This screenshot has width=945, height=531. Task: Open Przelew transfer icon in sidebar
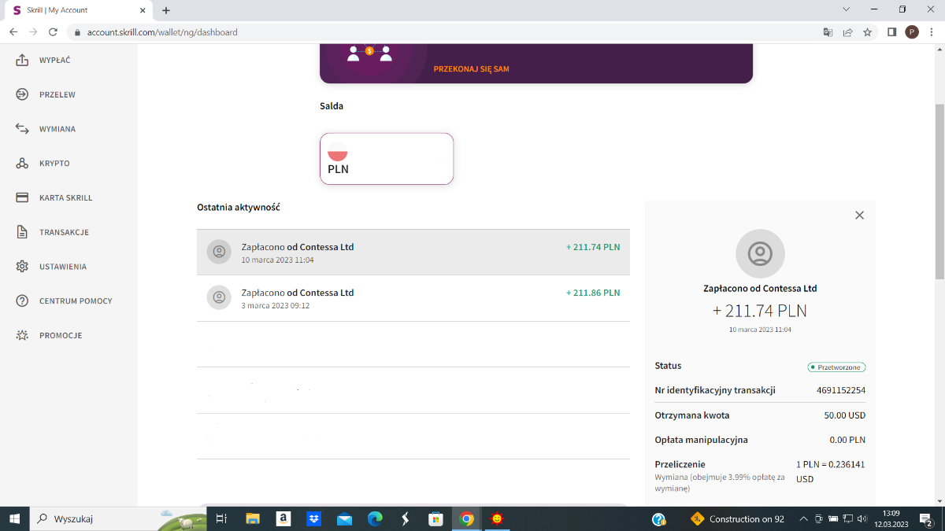tap(23, 94)
